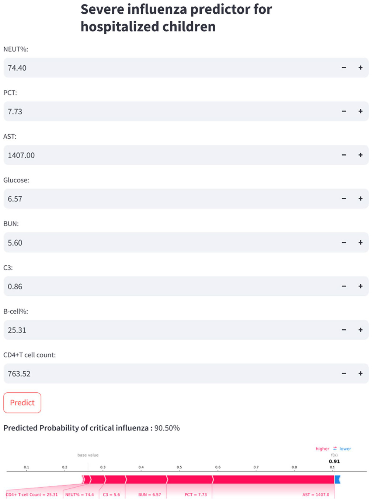Click the Predict button

(22, 403)
